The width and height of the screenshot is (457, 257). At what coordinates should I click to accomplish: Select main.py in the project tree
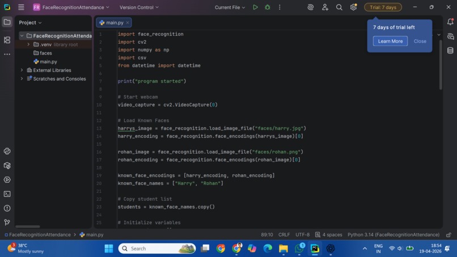[x=45, y=61]
